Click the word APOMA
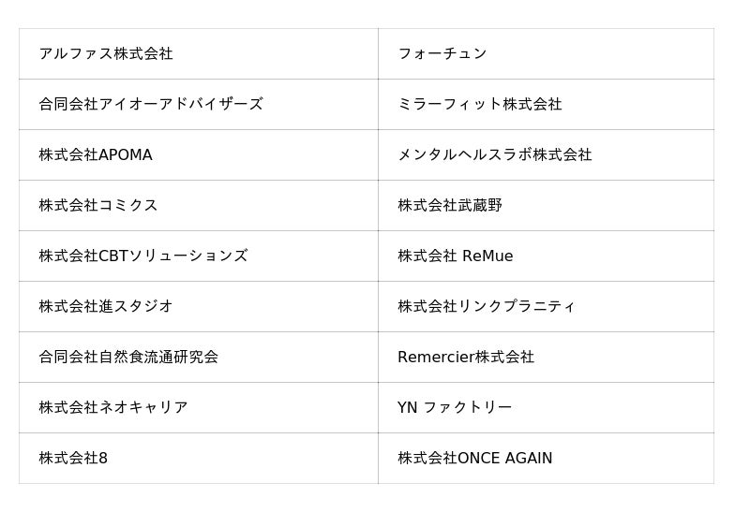The height and width of the screenshot is (512, 750). pyautogui.click(x=126, y=155)
